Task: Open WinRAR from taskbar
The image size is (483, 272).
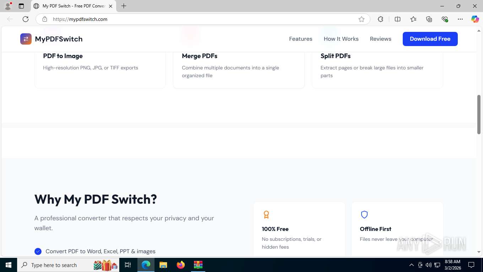Action: pyautogui.click(x=198, y=265)
